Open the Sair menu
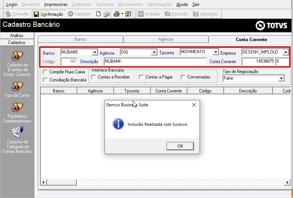 (x=196, y=4)
